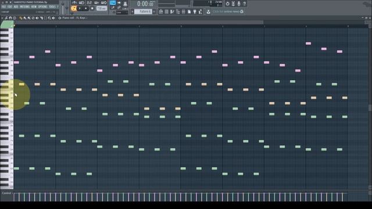Open the Line snap dropdown

point(122,12)
